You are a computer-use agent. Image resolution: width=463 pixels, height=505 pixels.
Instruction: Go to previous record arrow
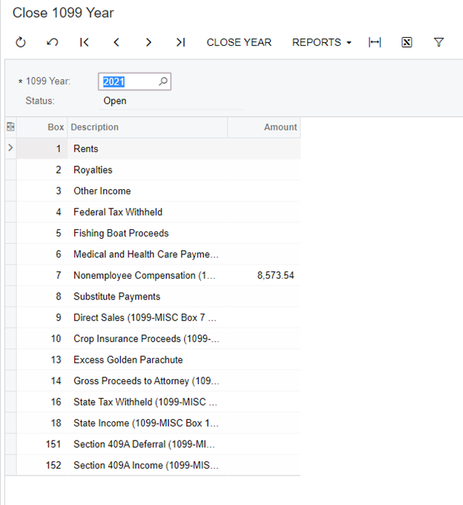(x=116, y=42)
